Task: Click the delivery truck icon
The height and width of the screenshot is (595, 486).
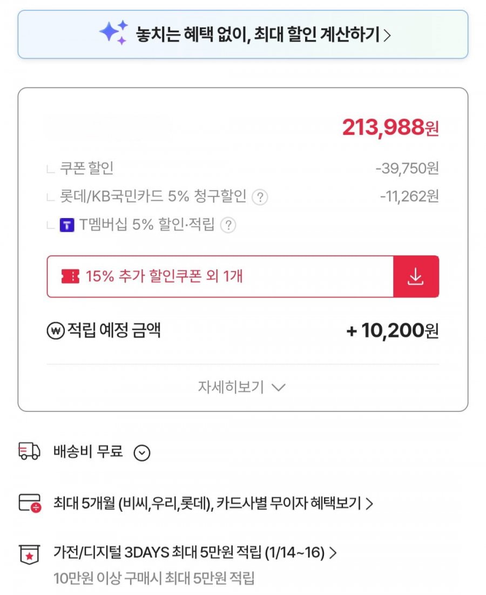Action: click(x=29, y=451)
